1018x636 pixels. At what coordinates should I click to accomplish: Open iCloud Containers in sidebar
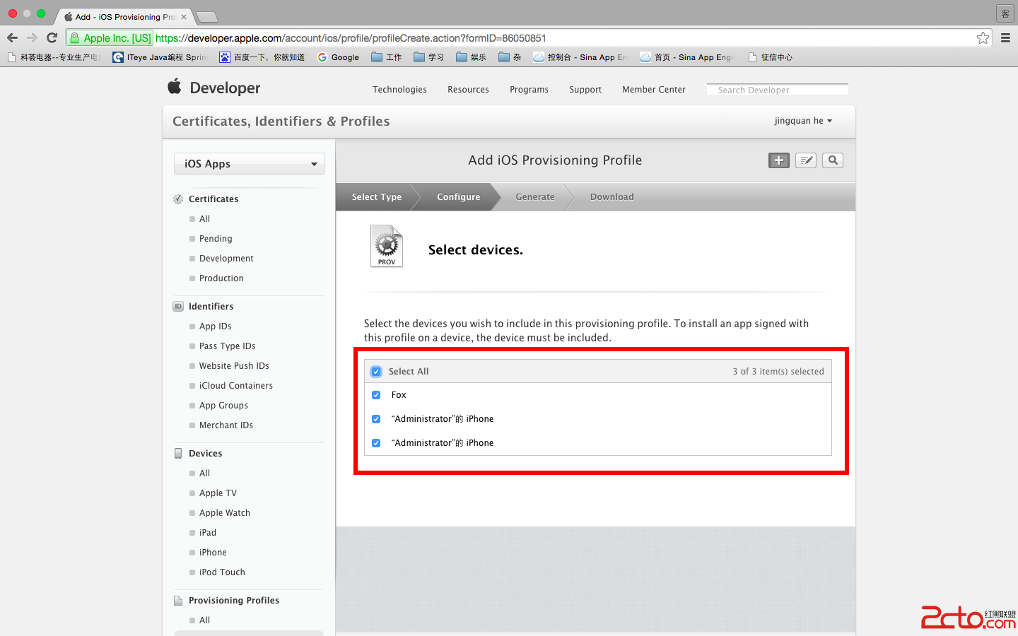(235, 386)
